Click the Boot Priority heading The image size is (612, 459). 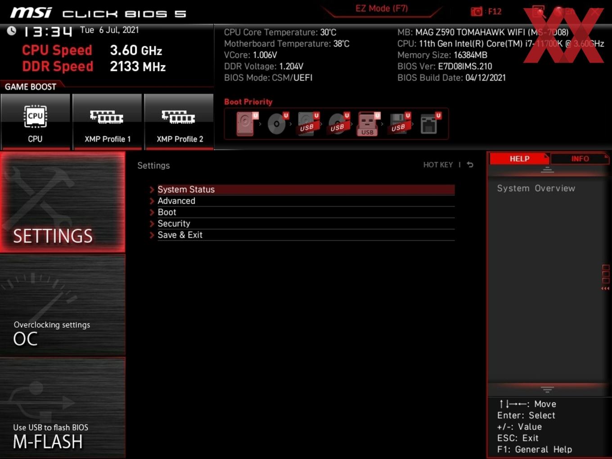pos(248,102)
